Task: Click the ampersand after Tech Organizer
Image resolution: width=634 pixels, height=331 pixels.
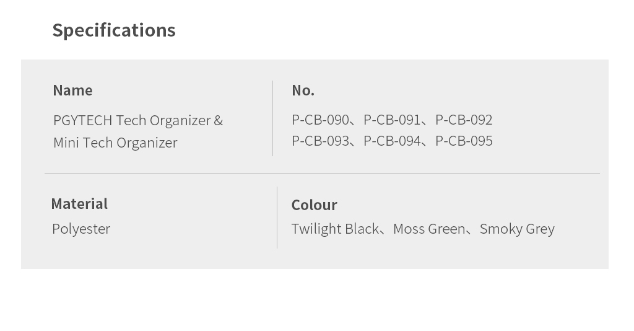Action: point(219,120)
